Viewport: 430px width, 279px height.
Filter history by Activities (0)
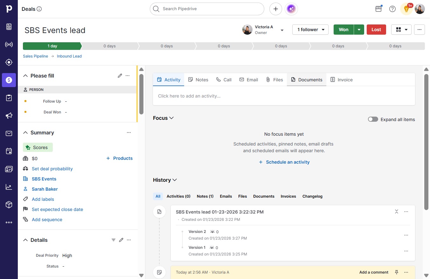point(178,196)
